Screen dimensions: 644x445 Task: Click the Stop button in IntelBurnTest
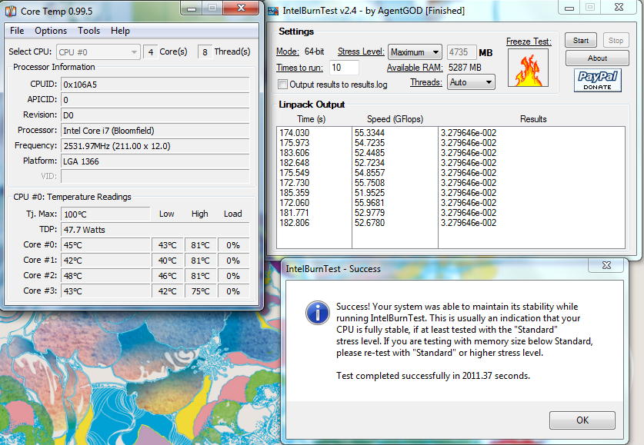pos(616,41)
